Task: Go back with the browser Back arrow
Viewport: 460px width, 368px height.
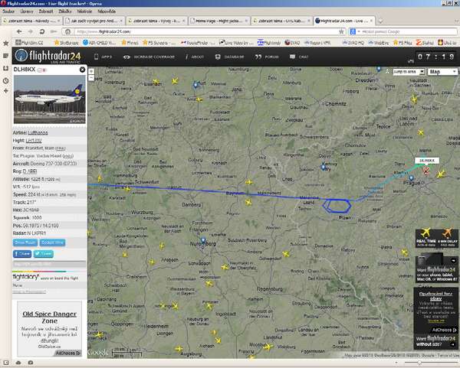Action: point(19,31)
